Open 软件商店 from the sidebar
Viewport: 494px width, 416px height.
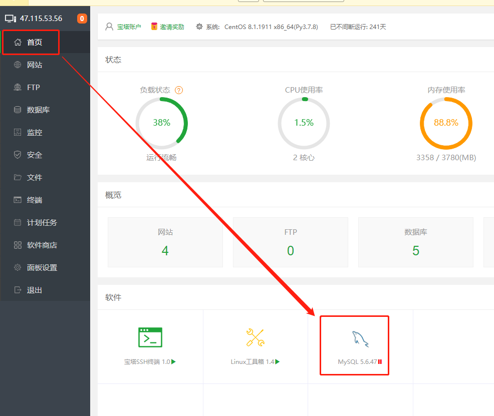pos(42,245)
